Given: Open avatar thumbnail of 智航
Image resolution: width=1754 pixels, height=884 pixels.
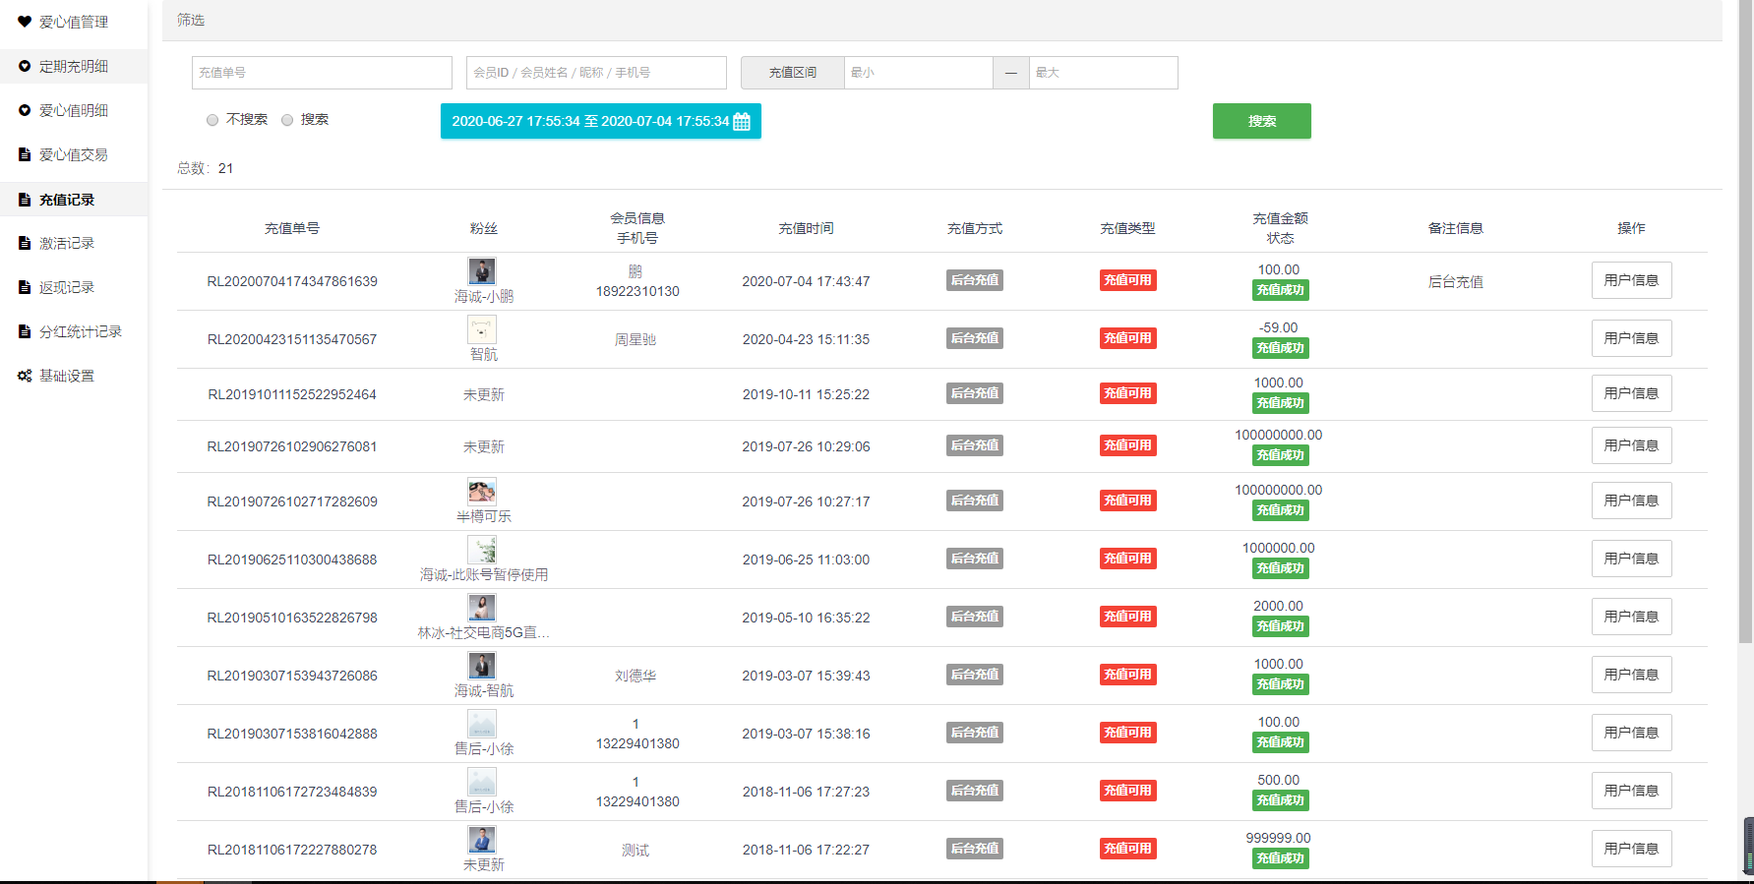Looking at the screenshot, I should (x=482, y=329).
